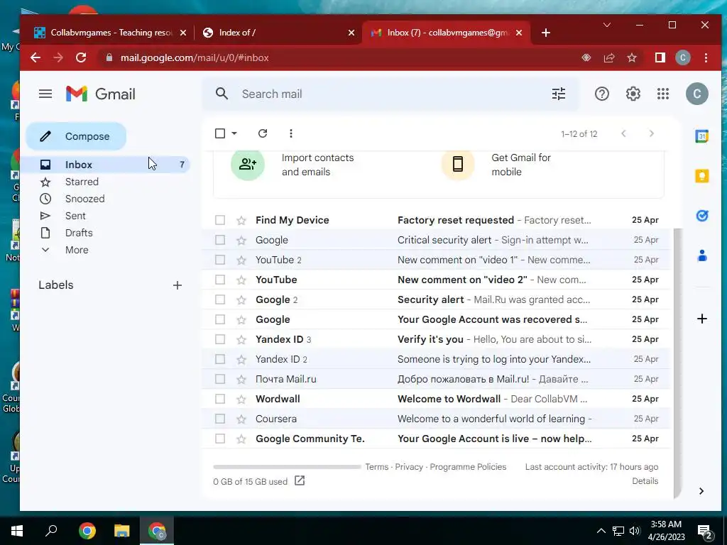Star the Почта Mail.ru email

point(241,379)
